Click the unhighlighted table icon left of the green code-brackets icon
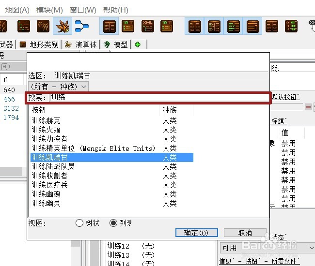Viewport: 315px width, 266px height. coord(271,26)
